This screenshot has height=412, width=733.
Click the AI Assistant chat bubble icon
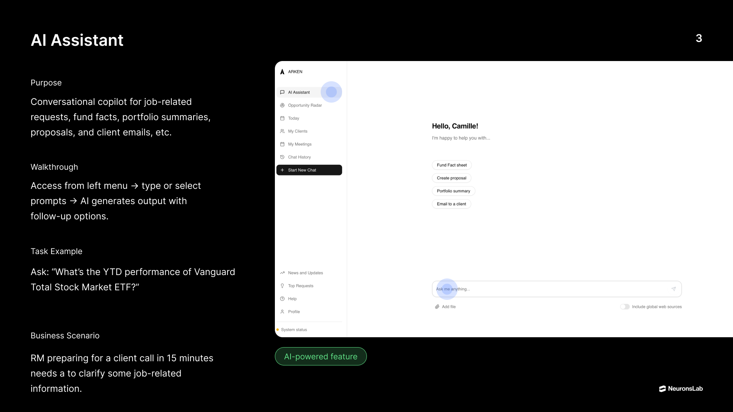282,92
